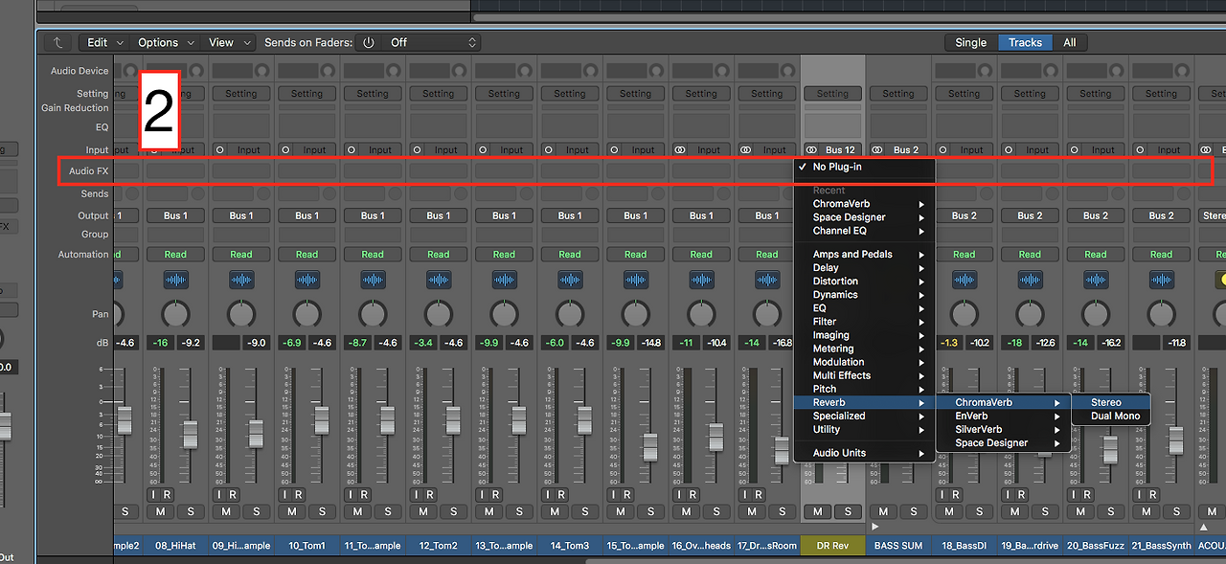Click the waveform track icon on 14_Tom3

coord(570,279)
